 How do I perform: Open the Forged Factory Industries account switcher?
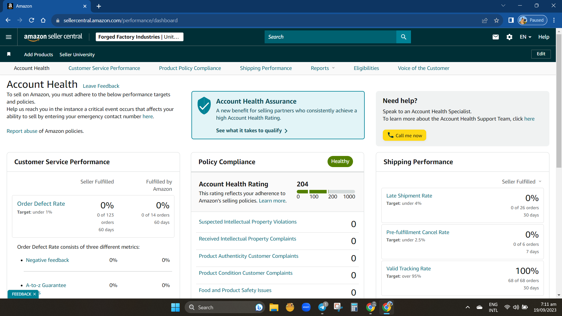(139, 37)
